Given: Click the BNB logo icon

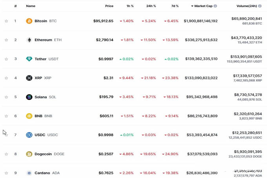Looking at the screenshot, I should point(29,116).
